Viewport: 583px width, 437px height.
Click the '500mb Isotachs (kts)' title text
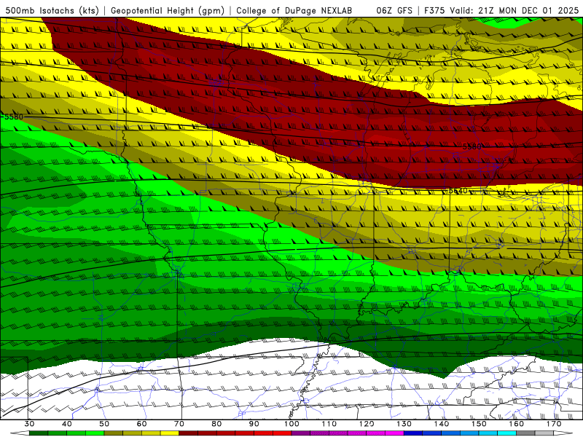52,10
